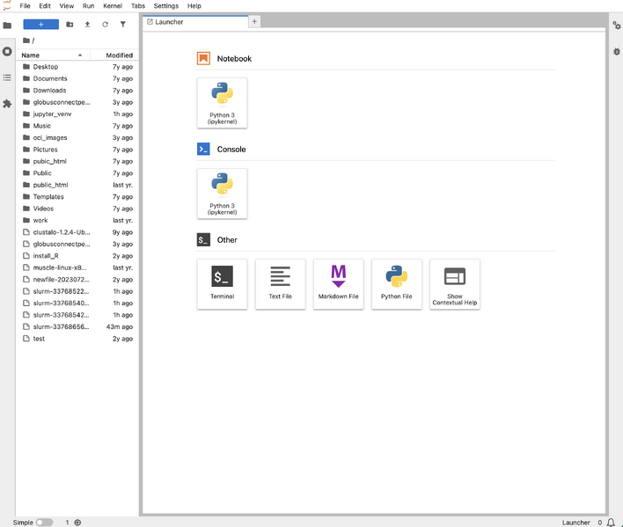Select the clustalo-1.2.4-Ub... file
This screenshot has width=623, height=527.
pos(77,232)
